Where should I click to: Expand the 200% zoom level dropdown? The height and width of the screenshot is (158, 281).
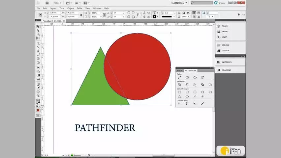coord(58,3)
